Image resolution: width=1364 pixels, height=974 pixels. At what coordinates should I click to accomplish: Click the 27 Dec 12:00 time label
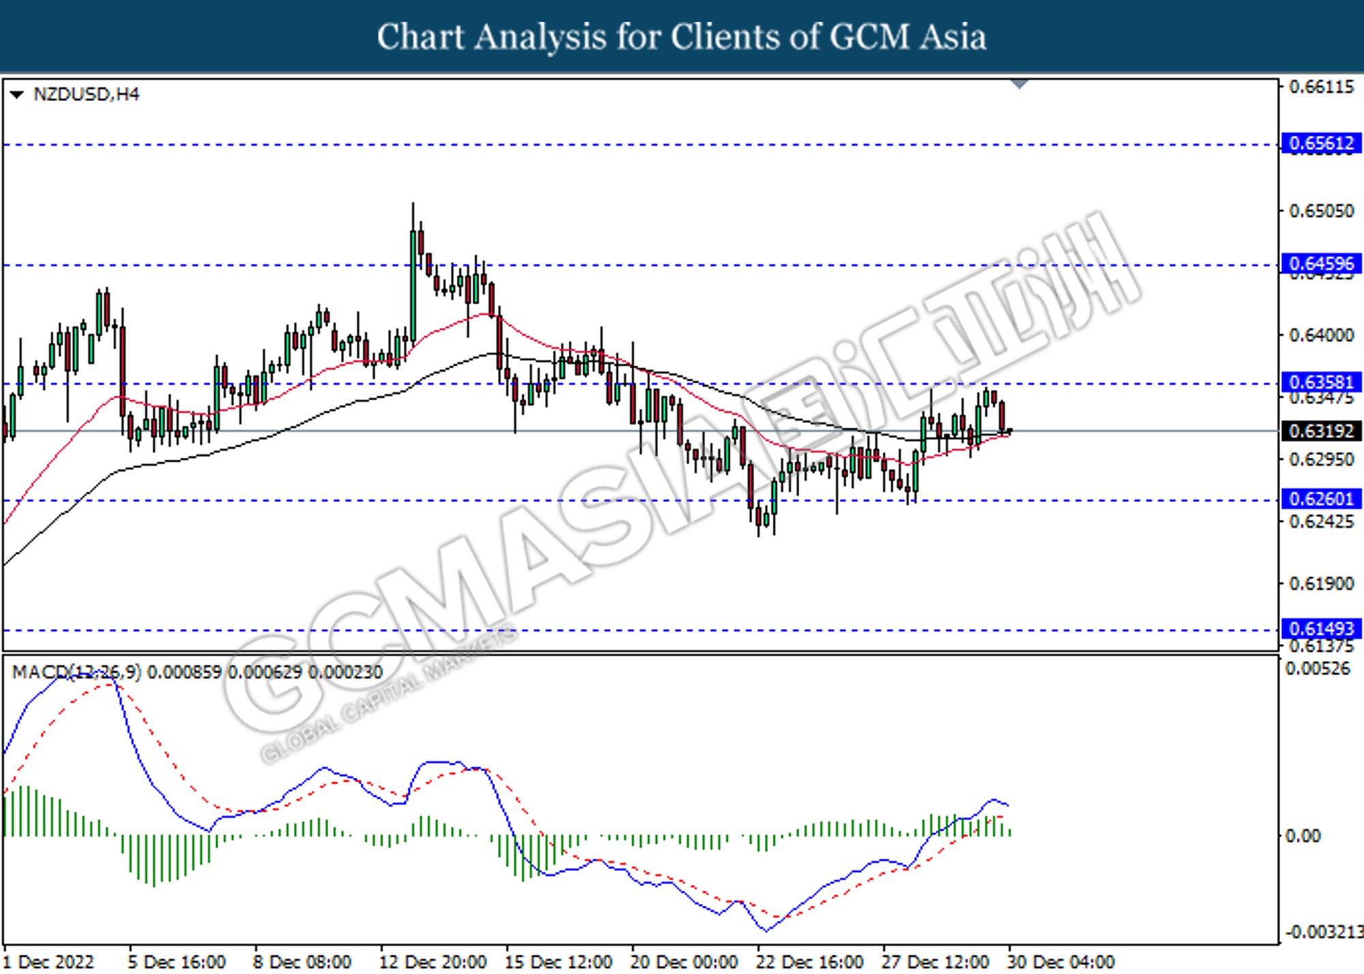click(x=935, y=962)
